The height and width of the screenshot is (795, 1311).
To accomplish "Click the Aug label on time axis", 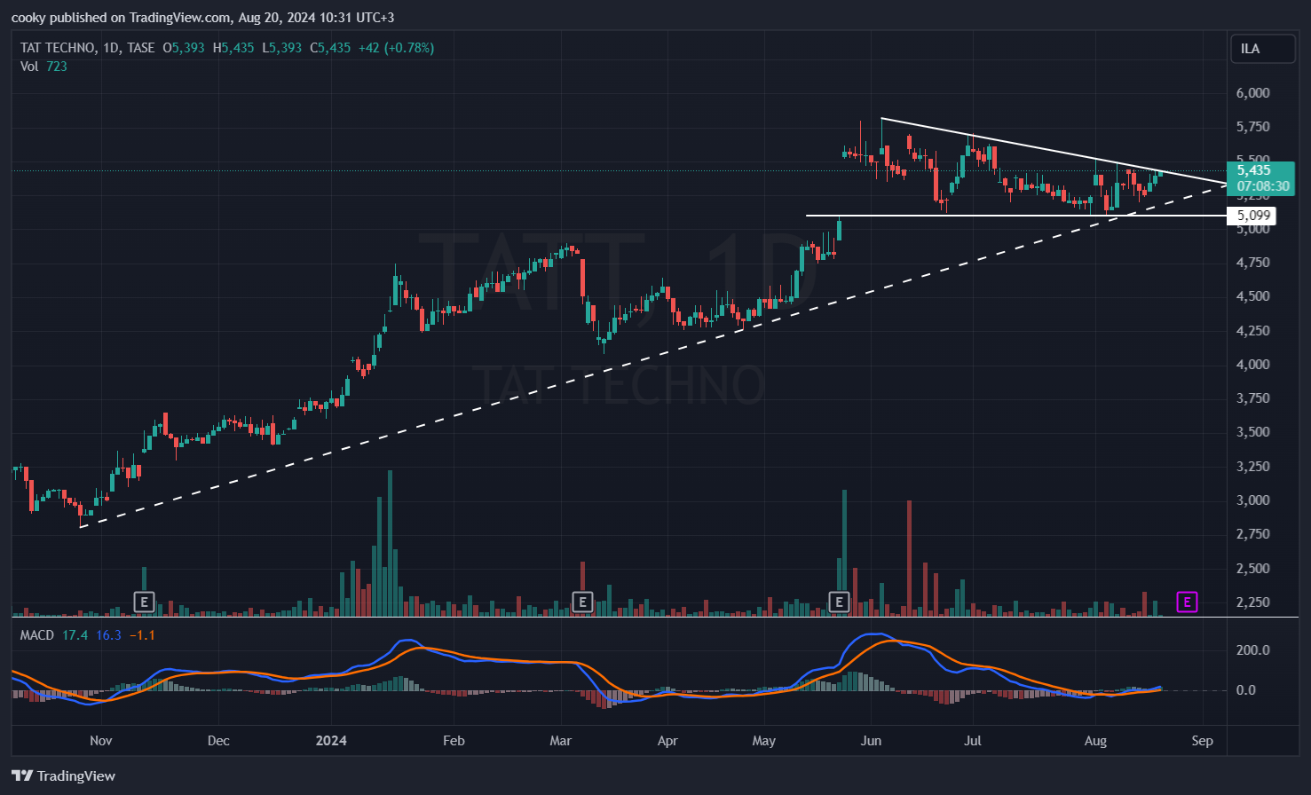I will tap(1095, 741).
